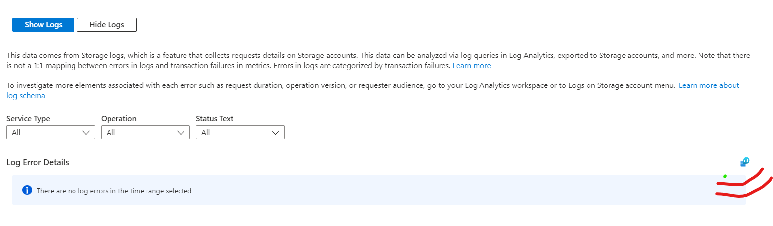The width and height of the screenshot is (773, 226).
Task: Open the Learn more about log schema link
Action: 708,85
